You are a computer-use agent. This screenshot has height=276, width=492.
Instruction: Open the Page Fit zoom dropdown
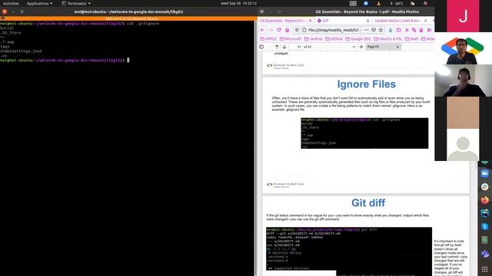(384, 47)
